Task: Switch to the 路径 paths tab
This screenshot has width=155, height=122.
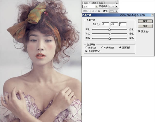Action: click(x=101, y=2)
